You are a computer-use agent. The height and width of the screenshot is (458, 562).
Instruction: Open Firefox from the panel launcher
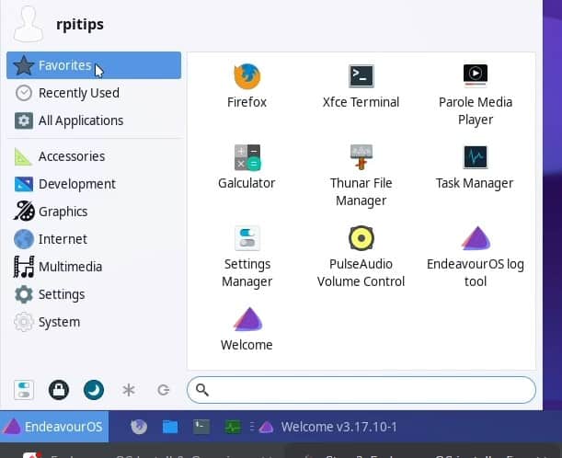(139, 427)
